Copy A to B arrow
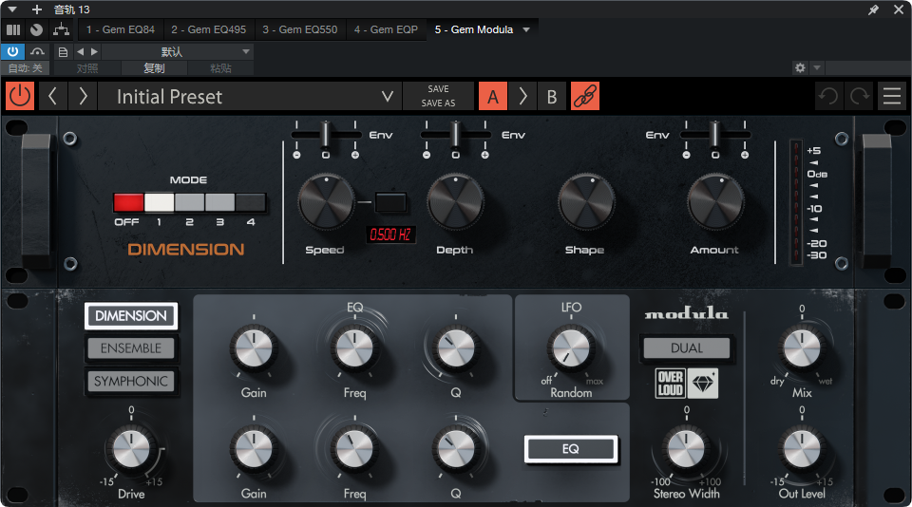The height and width of the screenshot is (507, 912). (522, 96)
